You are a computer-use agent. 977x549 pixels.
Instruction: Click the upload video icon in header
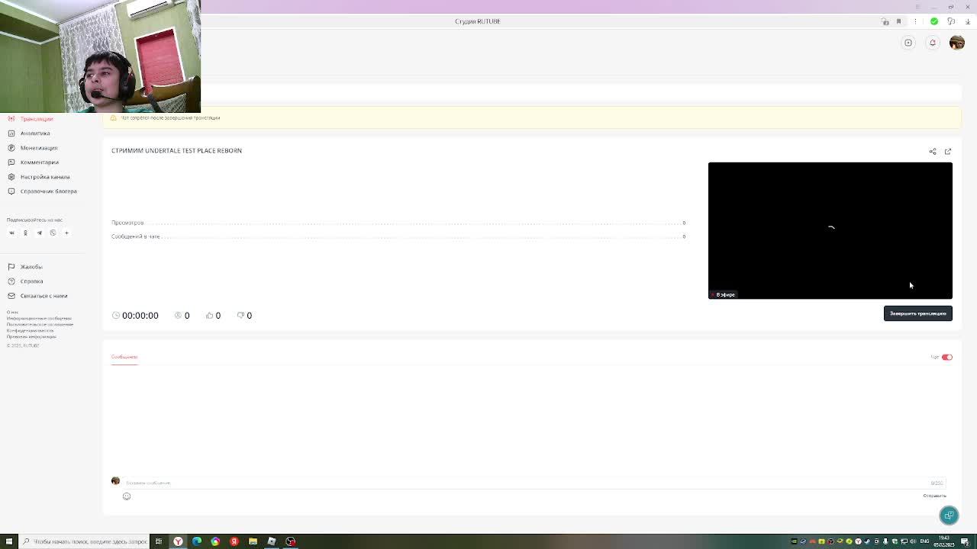click(908, 43)
